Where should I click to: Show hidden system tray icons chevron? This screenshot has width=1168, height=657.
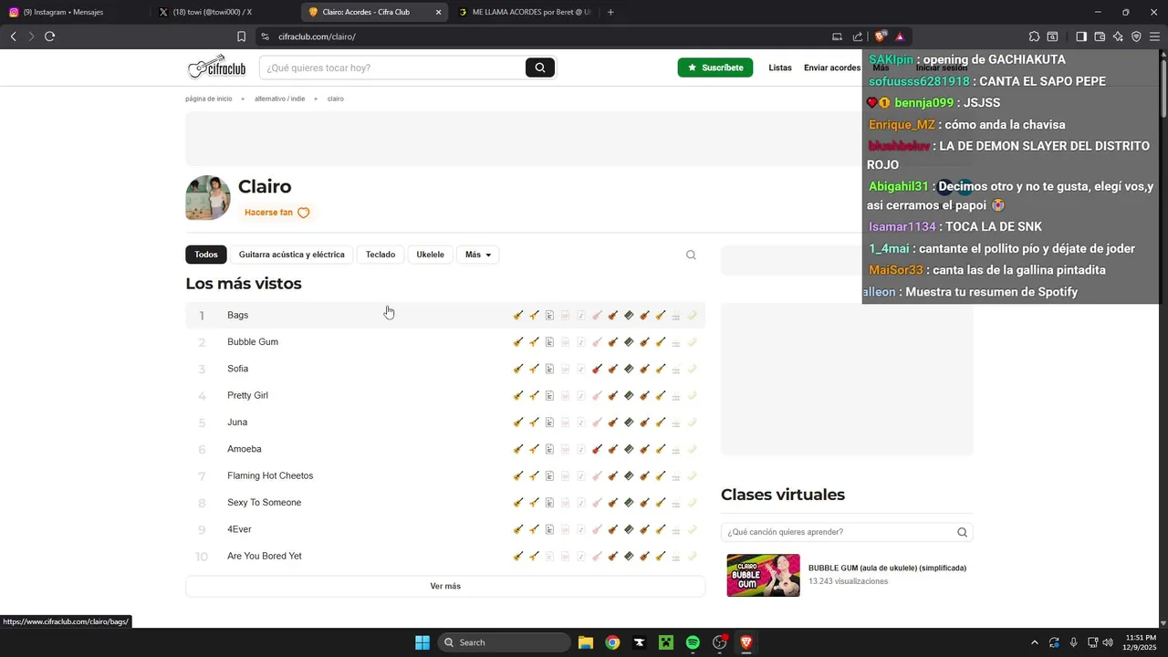pos(1034,642)
